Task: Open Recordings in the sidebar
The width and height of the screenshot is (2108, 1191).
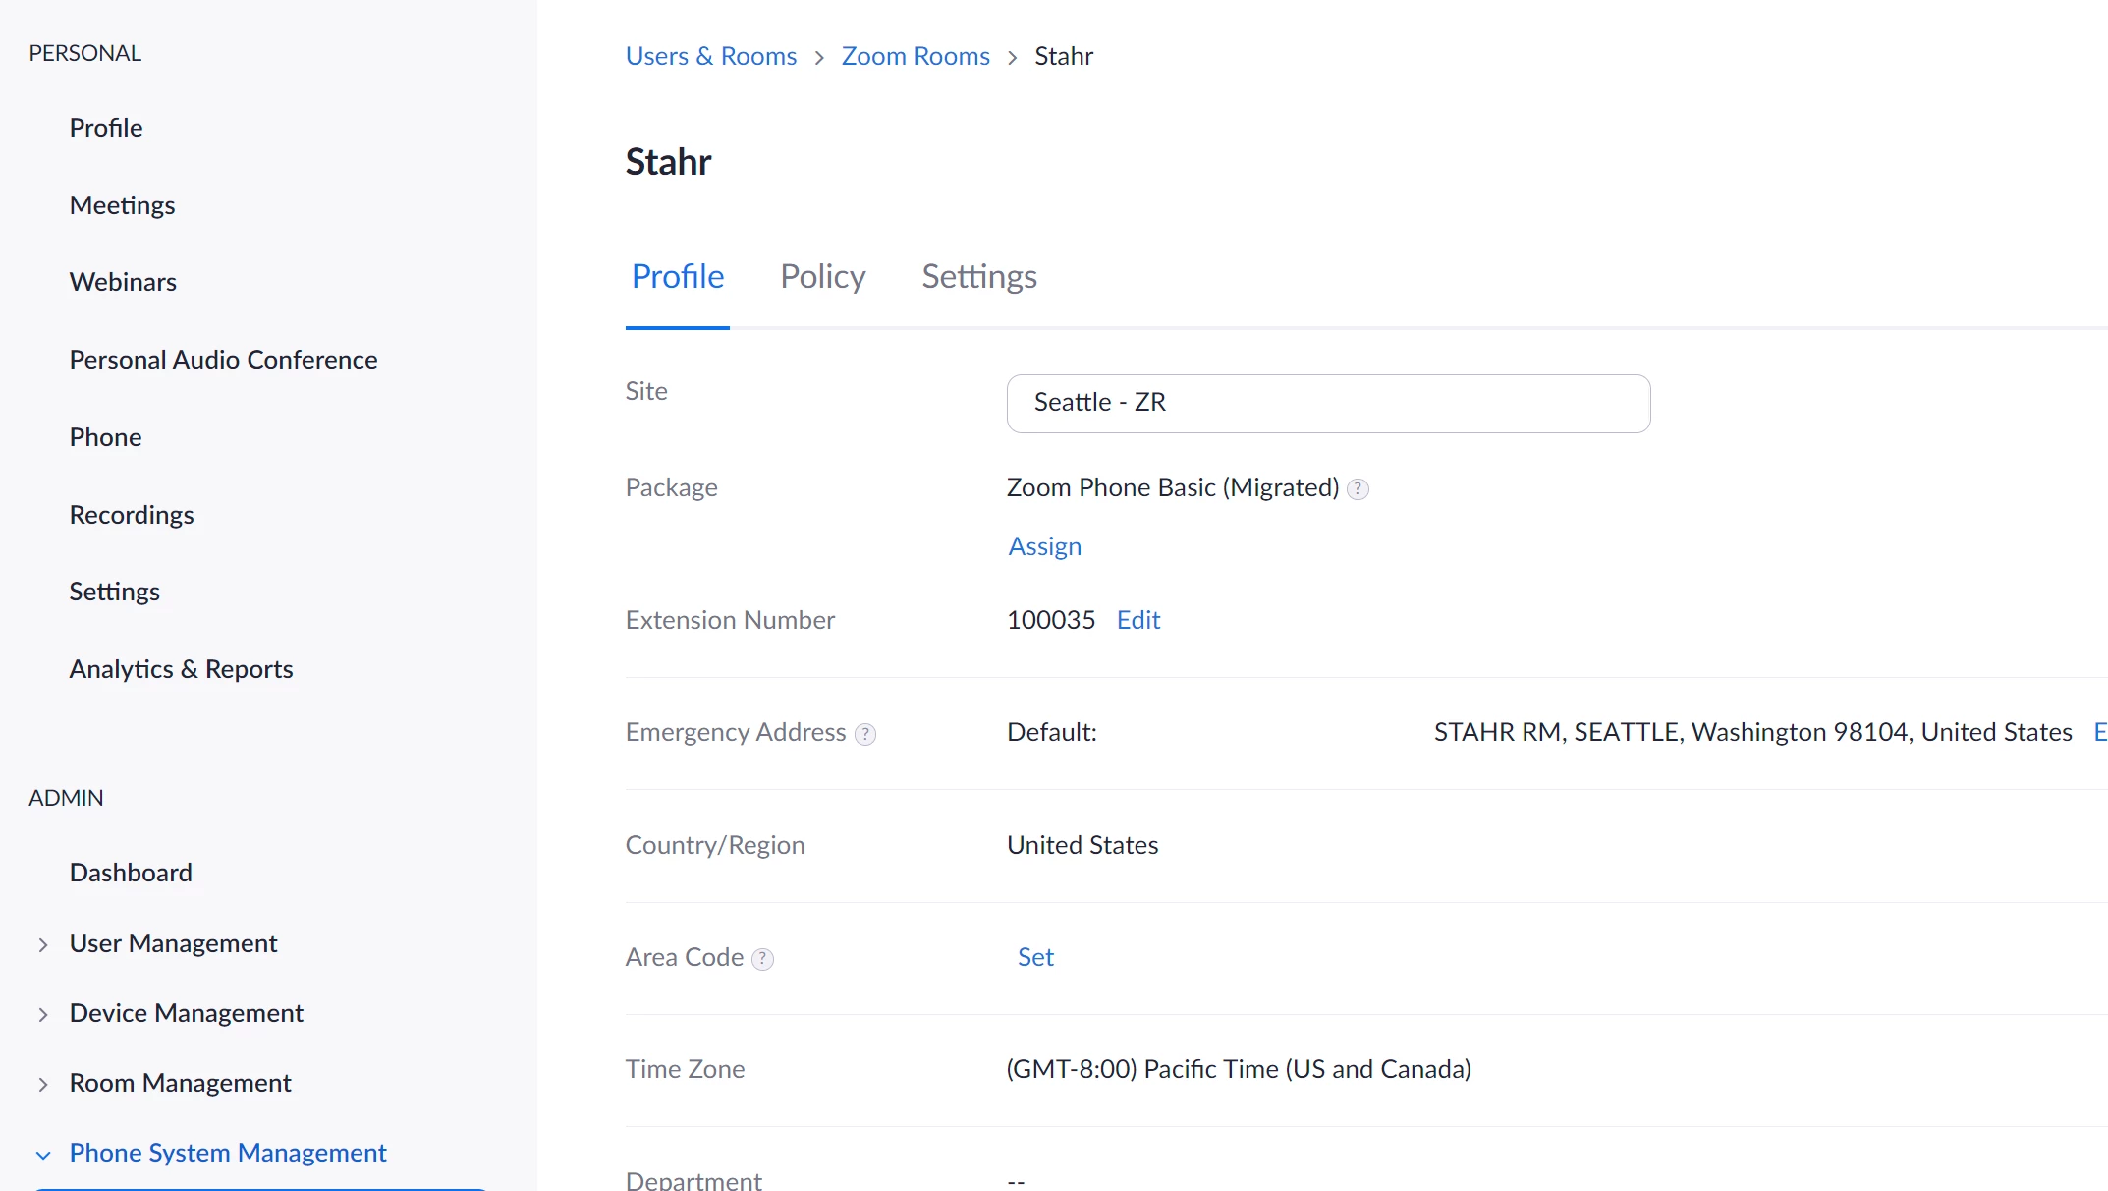Action: [132, 515]
